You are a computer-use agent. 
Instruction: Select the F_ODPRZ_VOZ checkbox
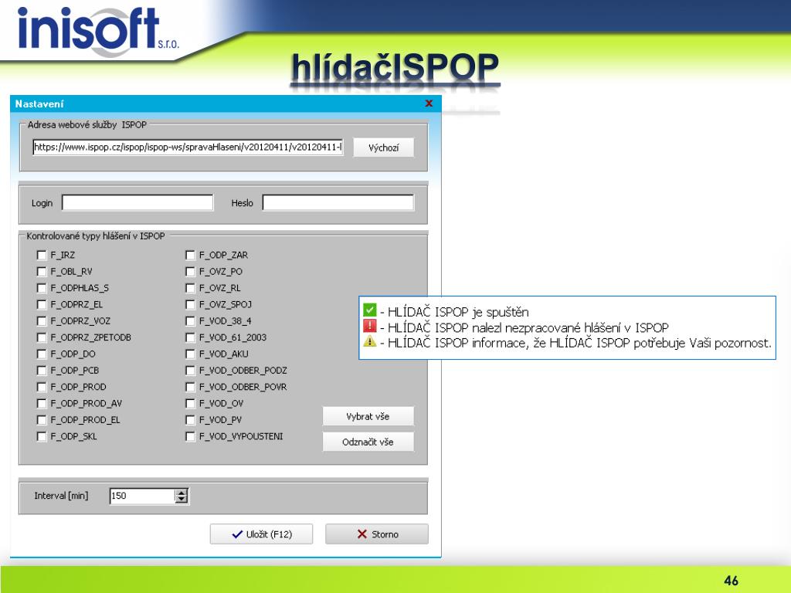(42, 321)
